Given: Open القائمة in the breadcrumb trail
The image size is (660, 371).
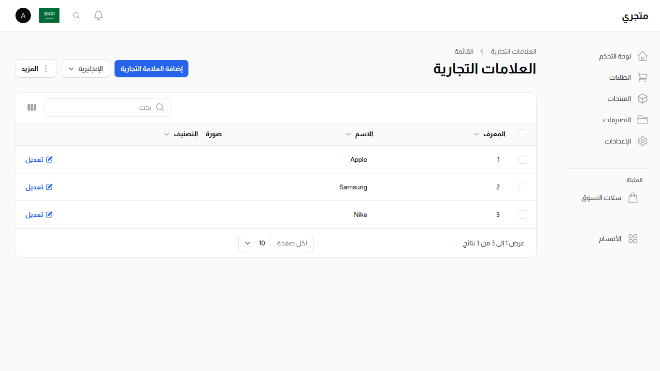Looking at the screenshot, I should (464, 51).
